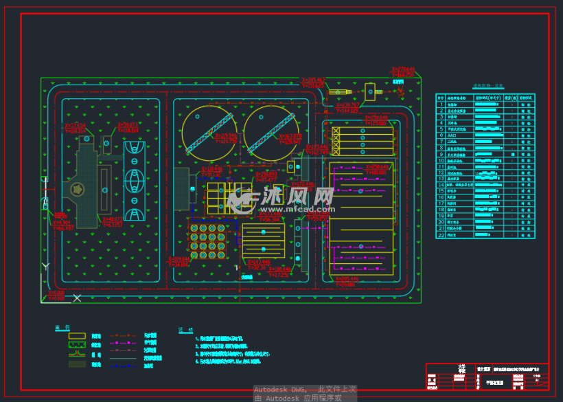Select the large yellow rectangular tank on the right
This screenshot has width=563, height=402.
[x=363, y=221]
